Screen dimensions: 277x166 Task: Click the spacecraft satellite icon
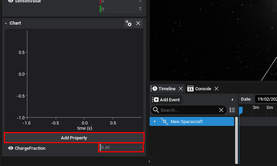coord(164,121)
